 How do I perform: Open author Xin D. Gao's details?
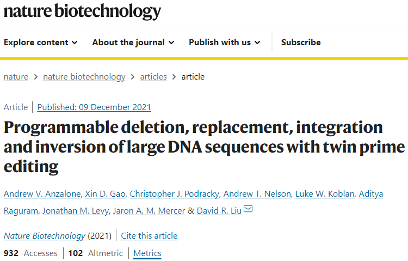point(105,194)
